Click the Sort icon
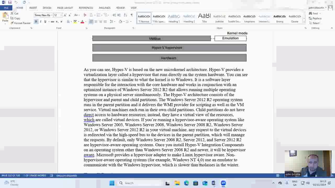The height and width of the screenshot is (188, 335). 125,15
